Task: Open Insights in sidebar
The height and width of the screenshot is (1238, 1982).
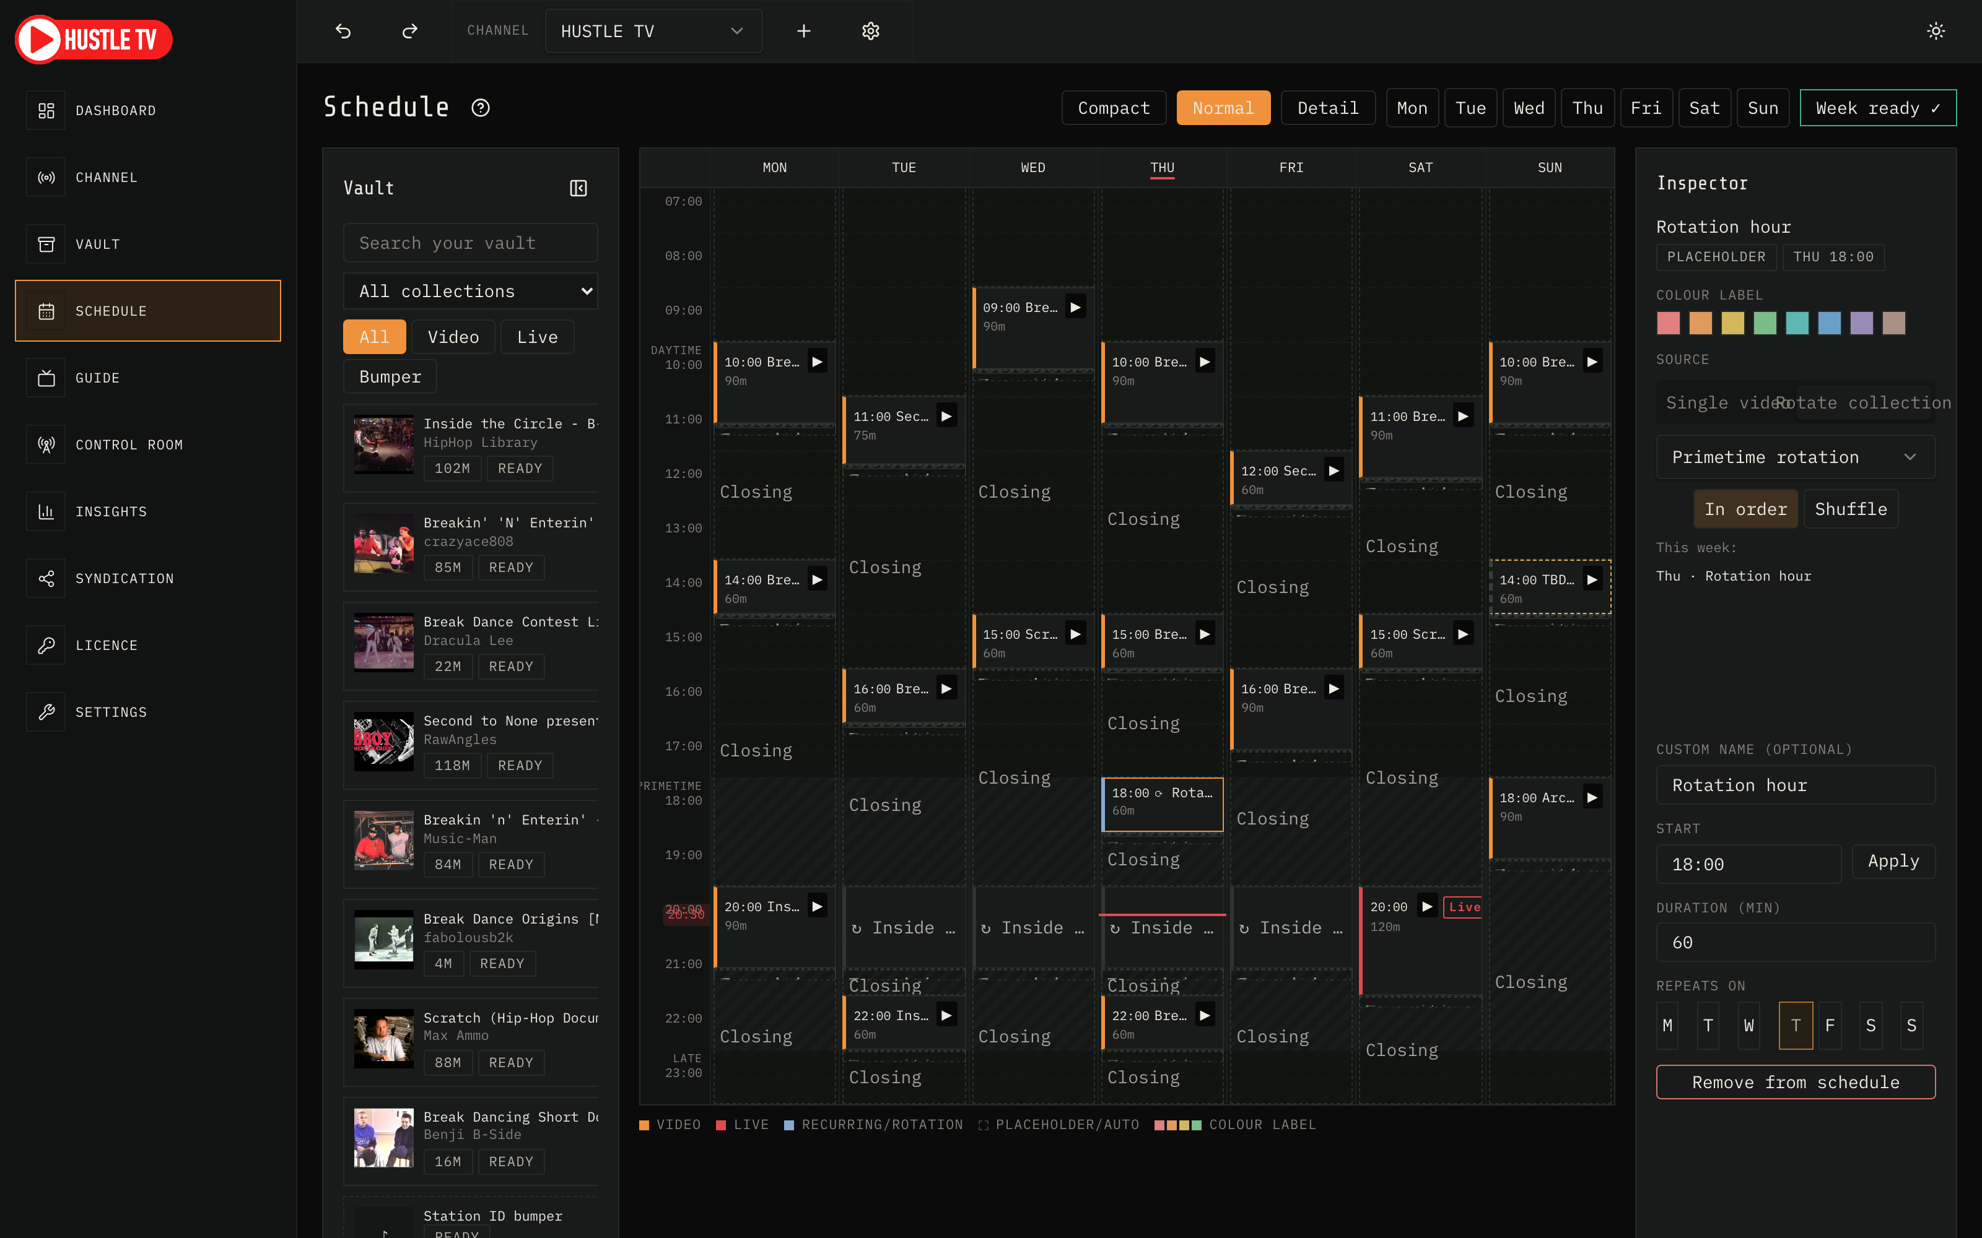Action: 148,512
